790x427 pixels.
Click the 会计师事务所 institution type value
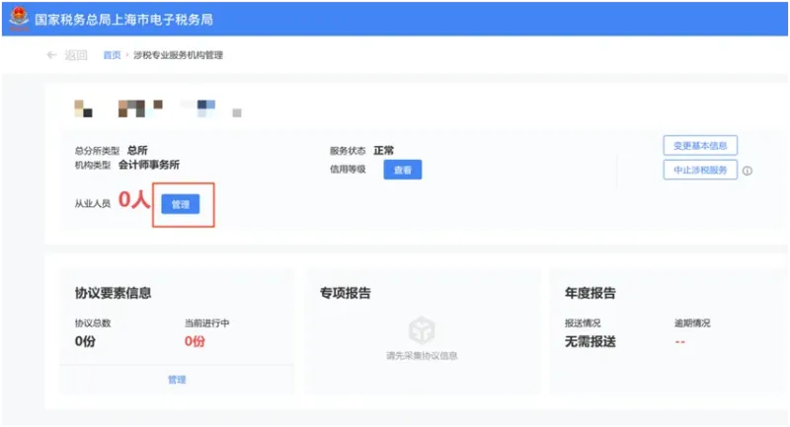[x=149, y=165]
